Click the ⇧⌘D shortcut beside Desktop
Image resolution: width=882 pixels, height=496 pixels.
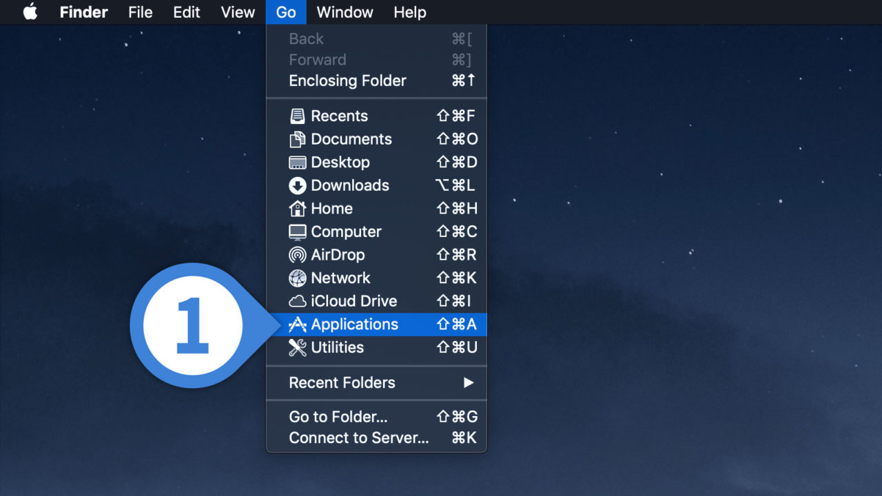click(457, 163)
